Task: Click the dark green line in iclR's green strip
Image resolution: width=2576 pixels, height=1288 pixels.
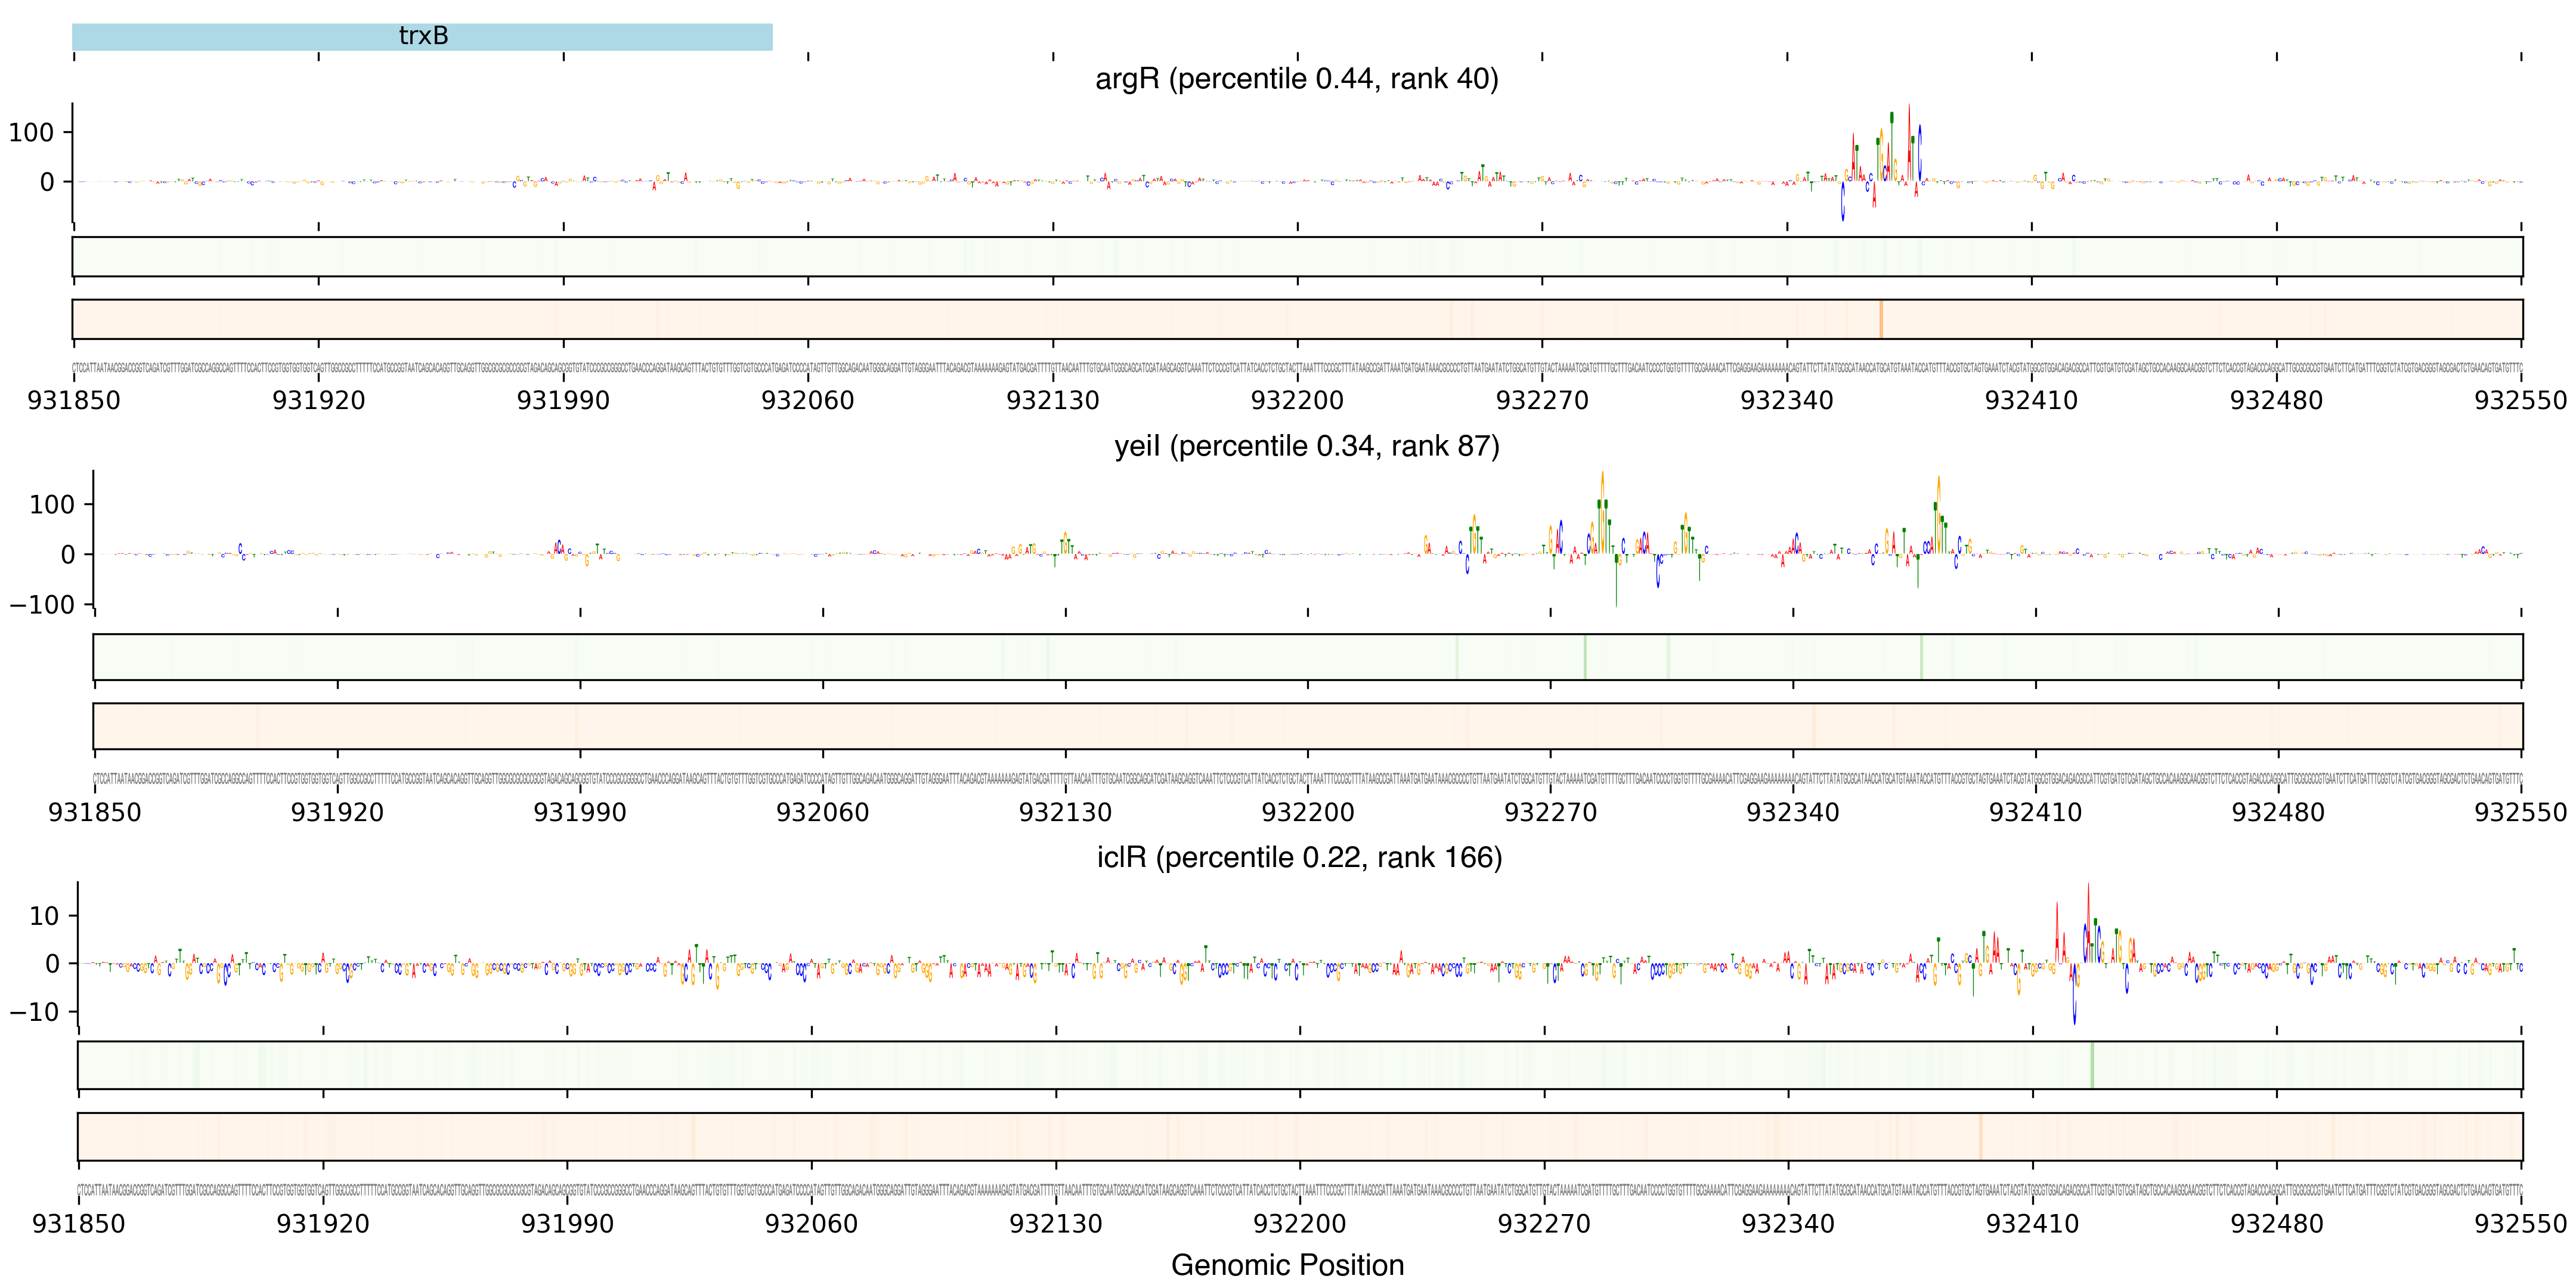Action: [x=2091, y=1065]
